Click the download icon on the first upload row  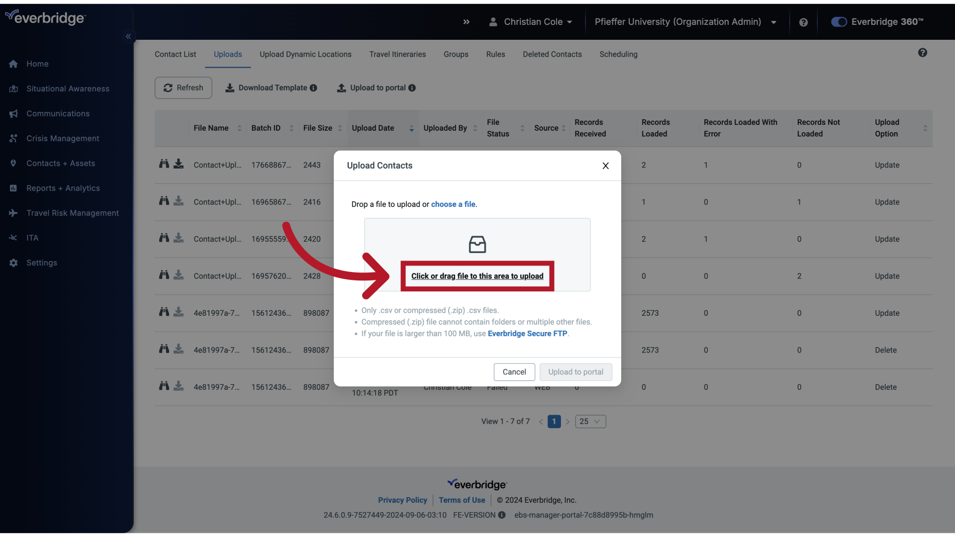pyautogui.click(x=179, y=163)
